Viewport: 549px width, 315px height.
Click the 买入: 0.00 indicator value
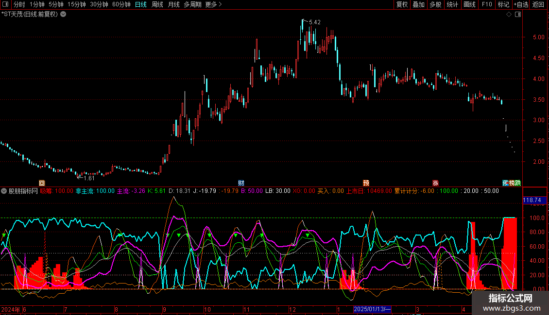tap(331, 191)
